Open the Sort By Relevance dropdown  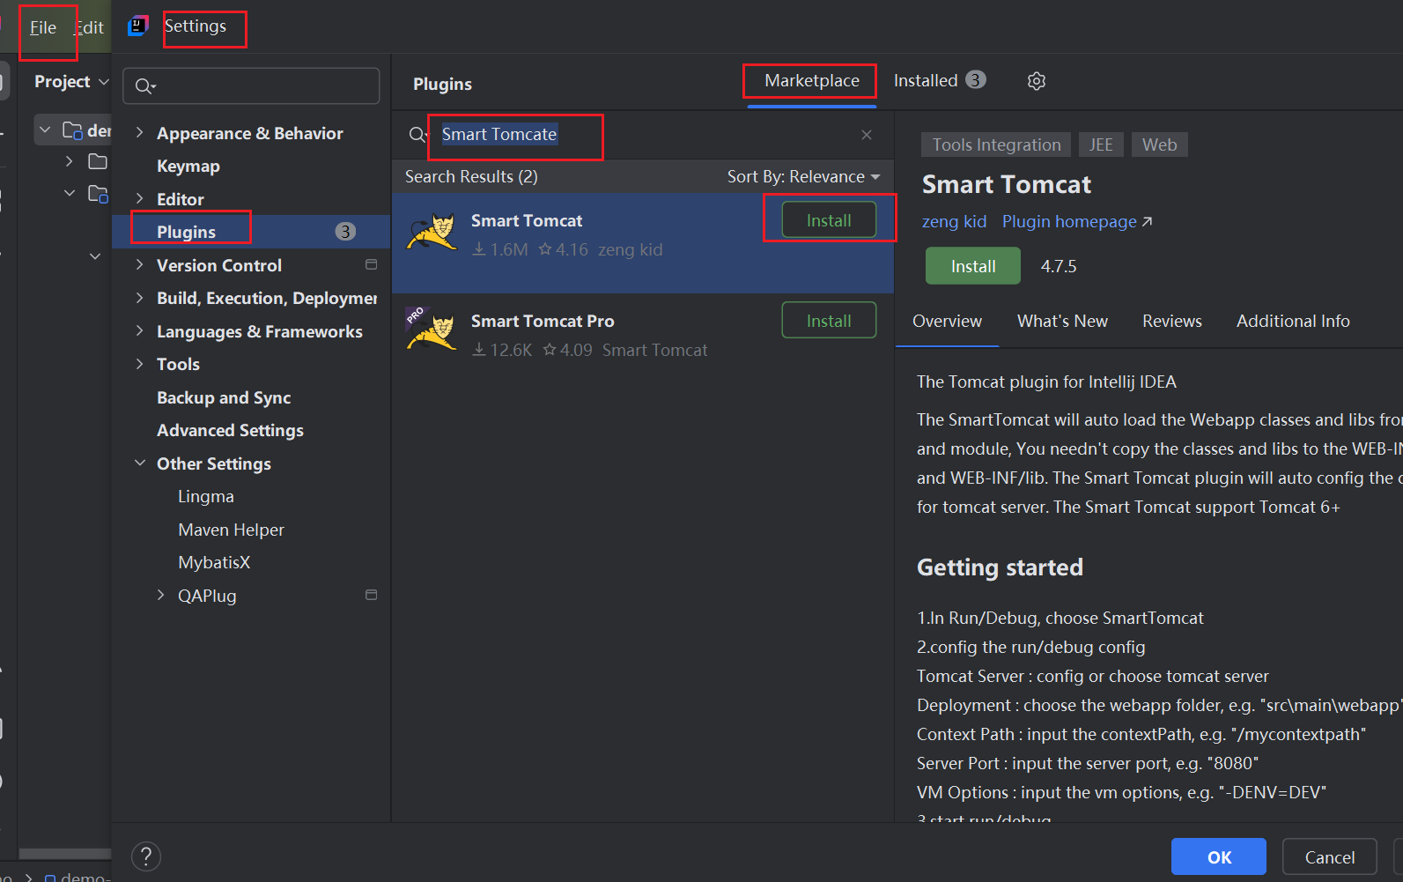pos(803,177)
